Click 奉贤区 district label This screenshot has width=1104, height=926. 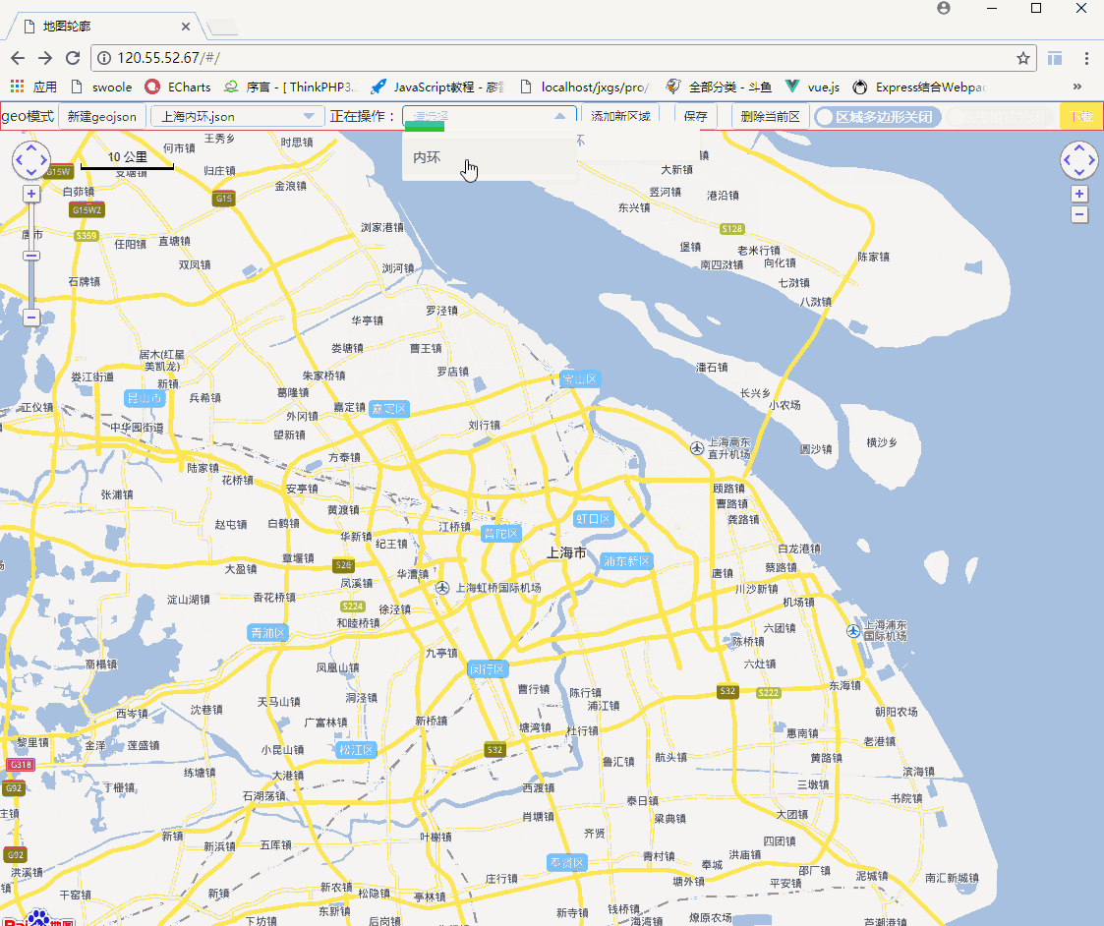click(x=567, y=862)
